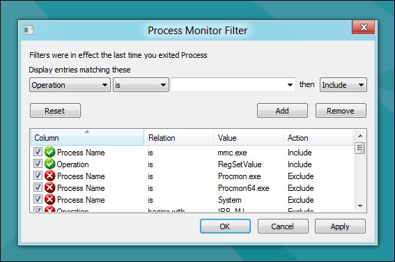Click the Apply button

pos(340,226)
